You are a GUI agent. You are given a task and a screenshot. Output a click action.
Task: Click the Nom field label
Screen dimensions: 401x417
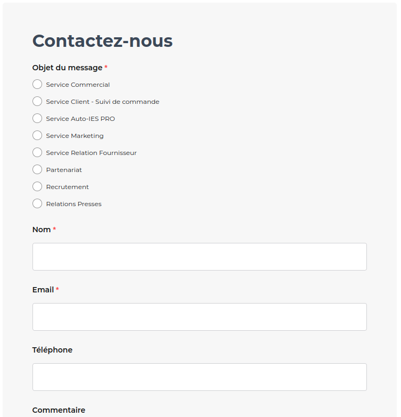coord(42,230)
